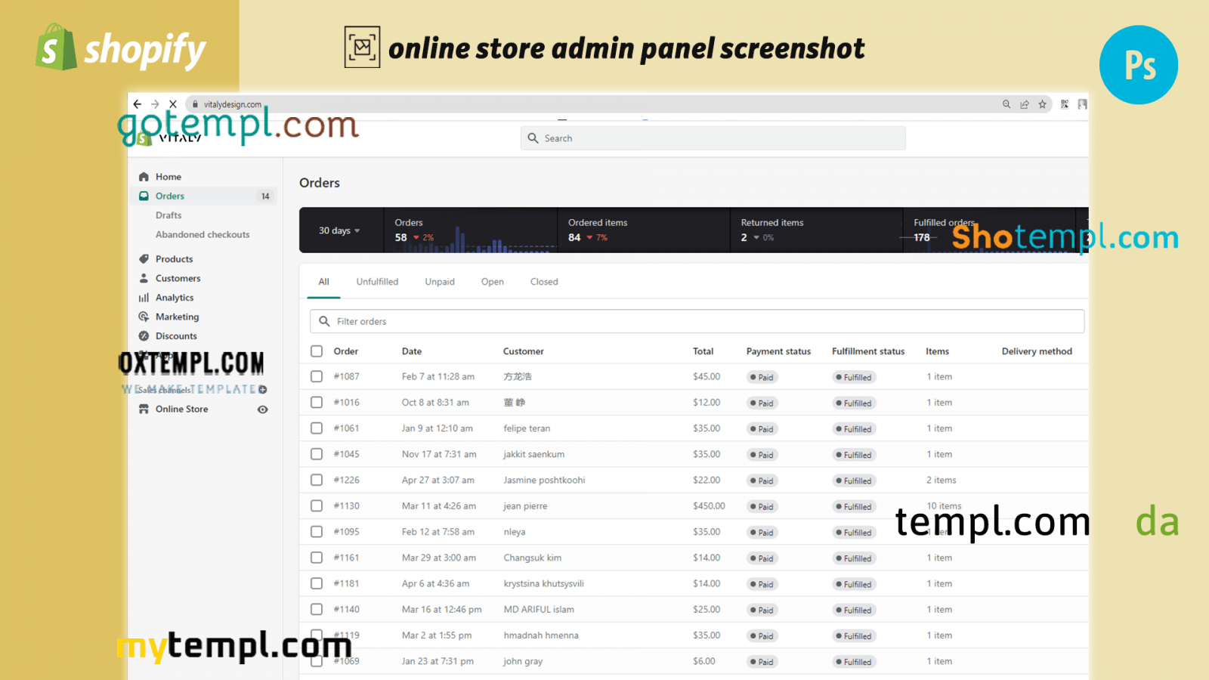Tick the select-all orders header checkbox
1209x680 pixels.
click(x=317, y=351)
